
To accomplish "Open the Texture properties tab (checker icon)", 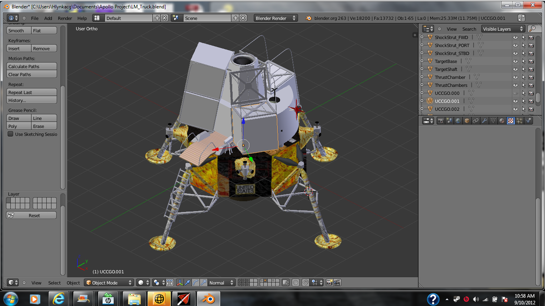I will (510, 121).
